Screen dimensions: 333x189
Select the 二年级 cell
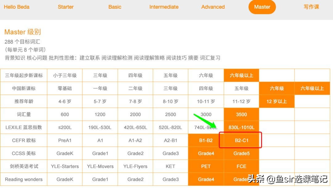click(x=135, y=88)
